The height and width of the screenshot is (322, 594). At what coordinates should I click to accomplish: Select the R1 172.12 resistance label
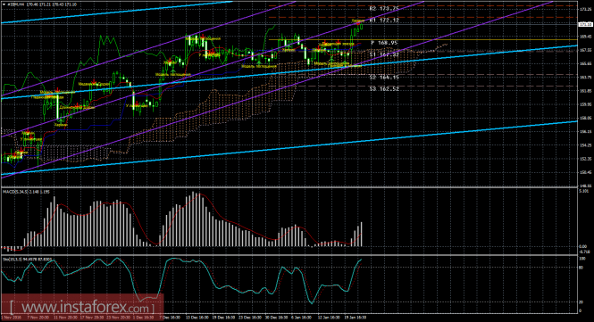[x=384, y=20]
